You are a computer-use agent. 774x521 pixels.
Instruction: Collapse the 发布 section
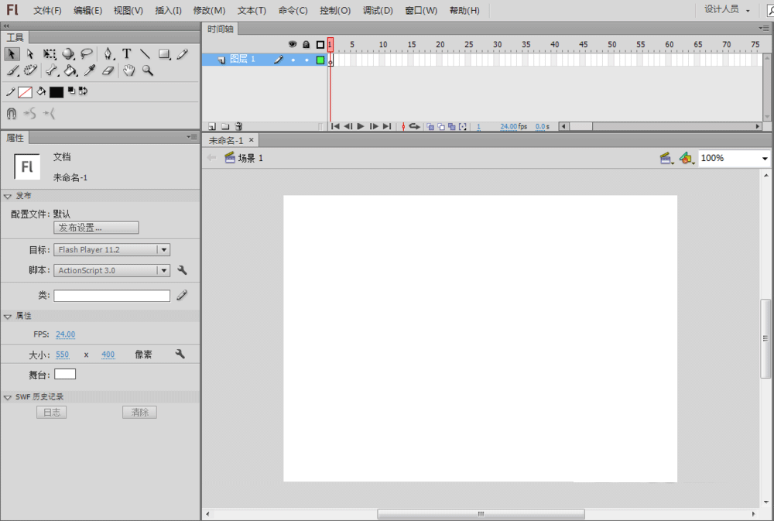(x=8, y=196)
